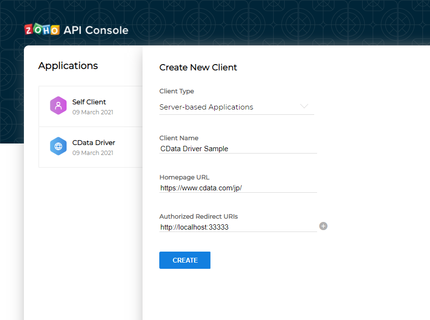Focus the Client Name input field
This screenshot has height=320, width=430.
238,149
